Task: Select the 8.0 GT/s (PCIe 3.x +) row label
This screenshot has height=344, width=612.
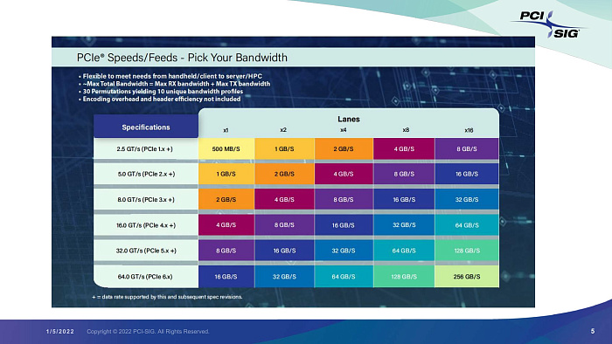Action: [x=145, y=199]
